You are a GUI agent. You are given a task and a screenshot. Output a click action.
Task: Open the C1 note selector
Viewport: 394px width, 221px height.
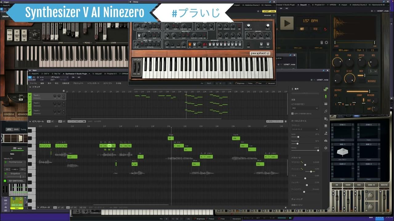[x=372, y=50]
